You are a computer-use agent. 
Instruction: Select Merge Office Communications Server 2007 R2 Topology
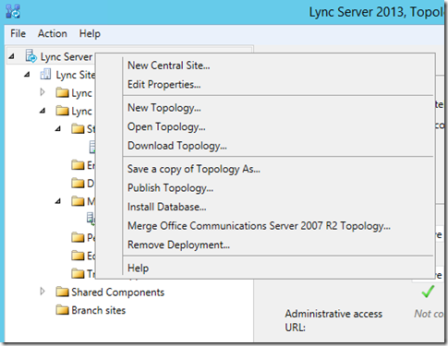pyautogui.click(x=259, y=226)
